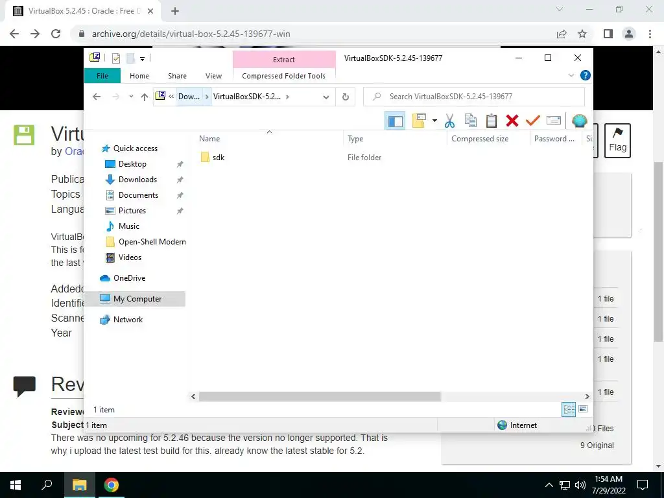Image resolution: width=664 pixels, height=498 pixels.
Task: Click the zip folder icon in title bar
Action: point(95,58)
